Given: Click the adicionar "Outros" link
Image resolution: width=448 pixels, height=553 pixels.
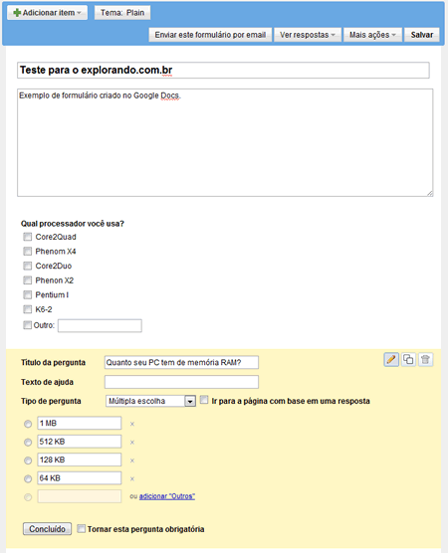Looking at the screenshot, I should 167,496.
